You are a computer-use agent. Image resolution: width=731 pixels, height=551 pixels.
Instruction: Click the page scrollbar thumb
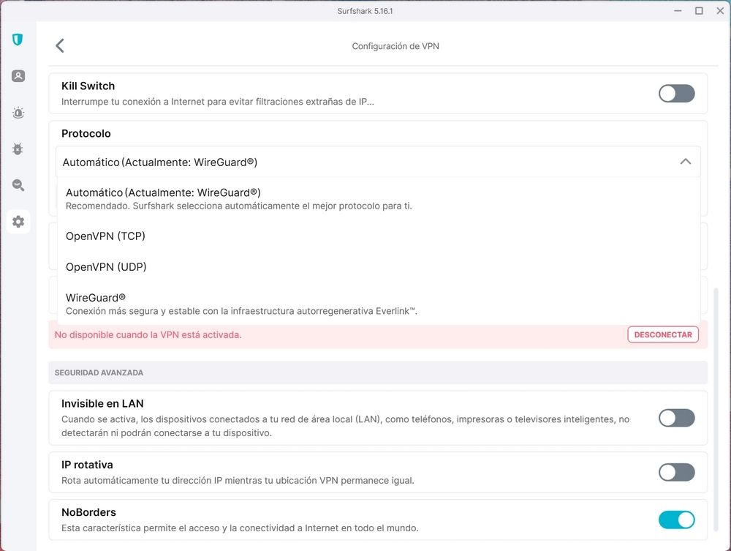pos(716,410)
